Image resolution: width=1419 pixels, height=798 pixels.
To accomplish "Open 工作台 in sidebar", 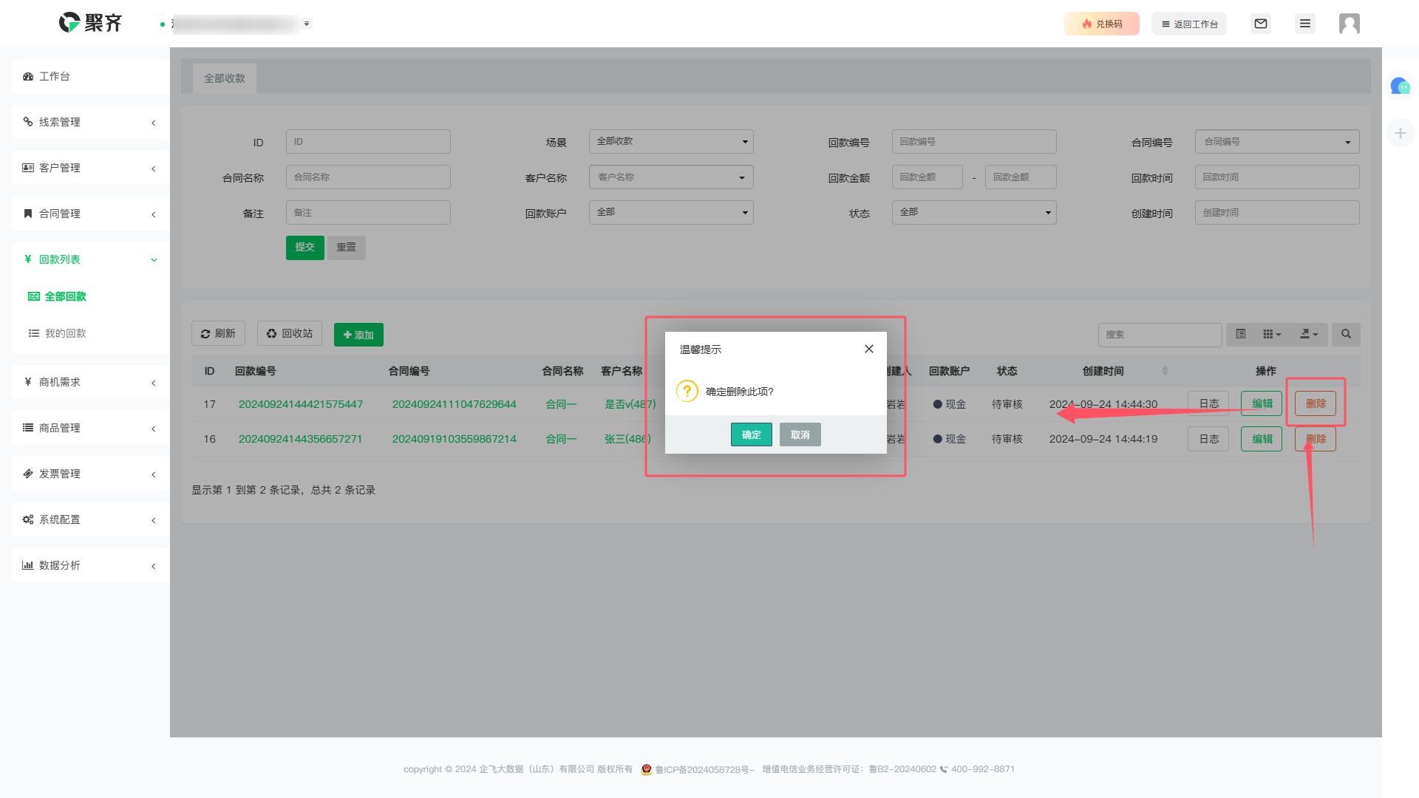I will [90, 76].
